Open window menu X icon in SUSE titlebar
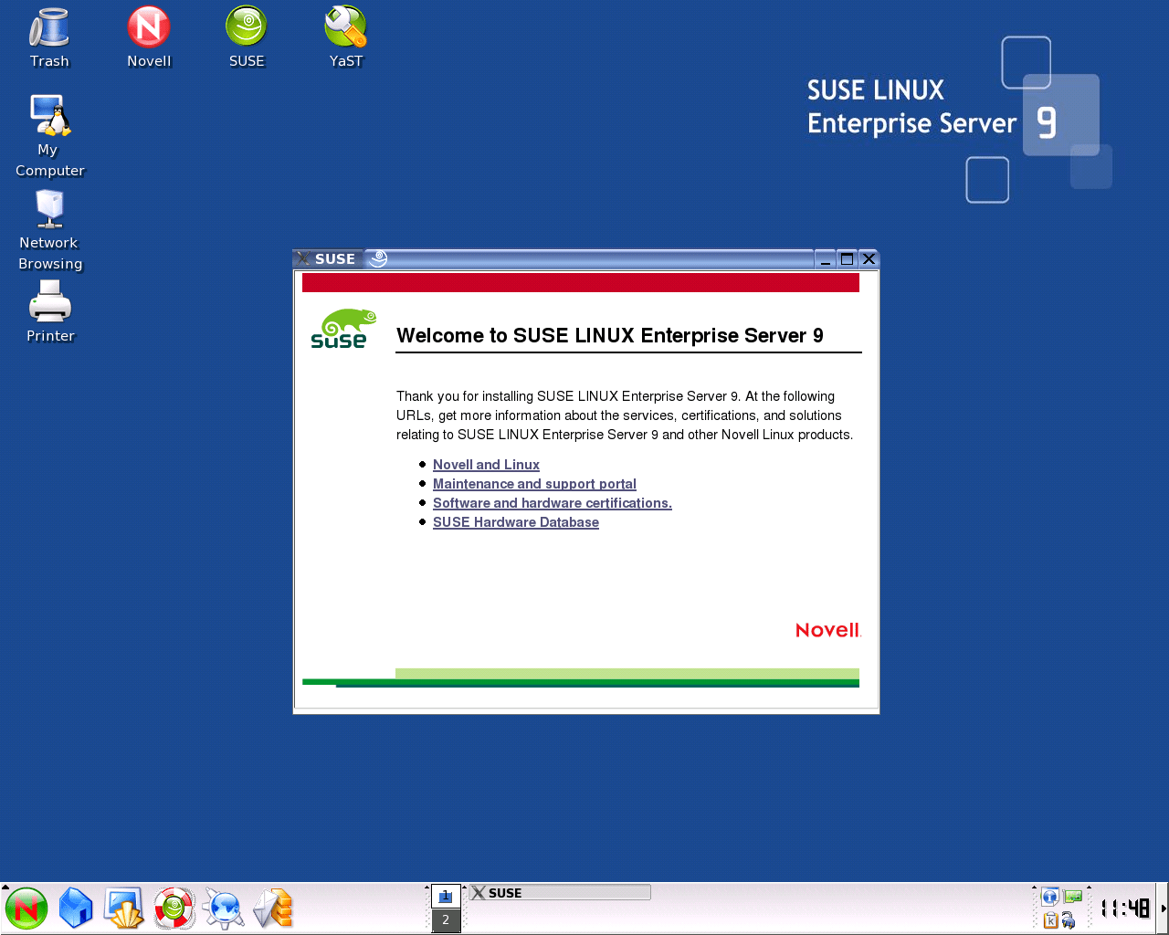 click(x=303, y=258)
